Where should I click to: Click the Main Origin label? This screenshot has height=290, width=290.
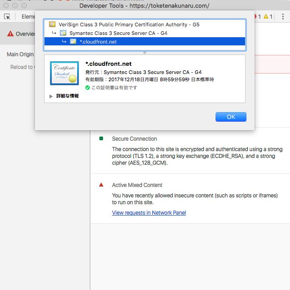pos(20,54)
